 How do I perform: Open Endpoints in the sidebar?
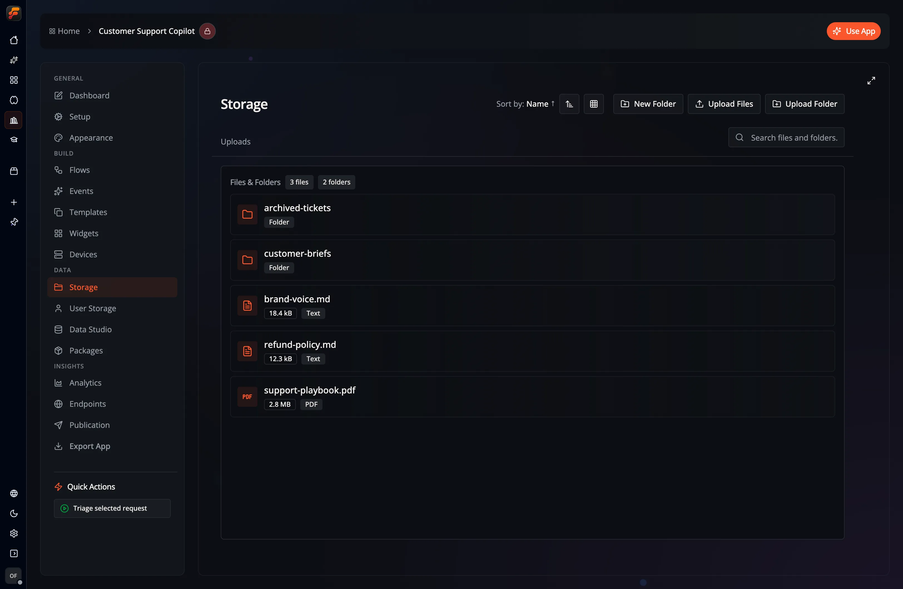click(x=112, y=404)
